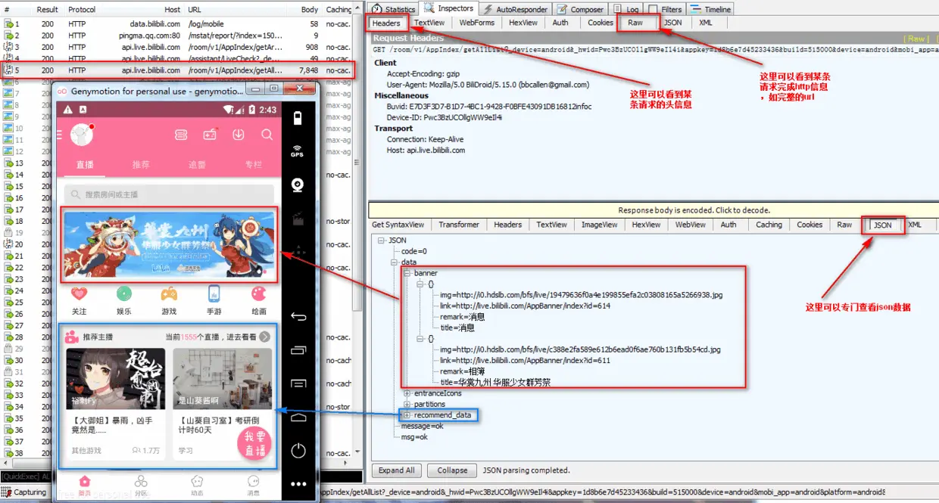This screenshot has width=939, height=503.
Task: Collapse the root JSON tree node
Action: [x=381, y=241]
